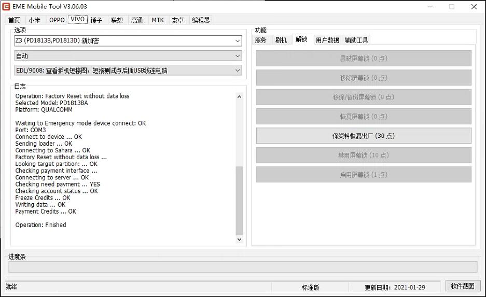486x297 pixels.
Task: Click the 恢复屏幕锁 (0 点) button
Action: pyautogui.click(x=364, y=117)
